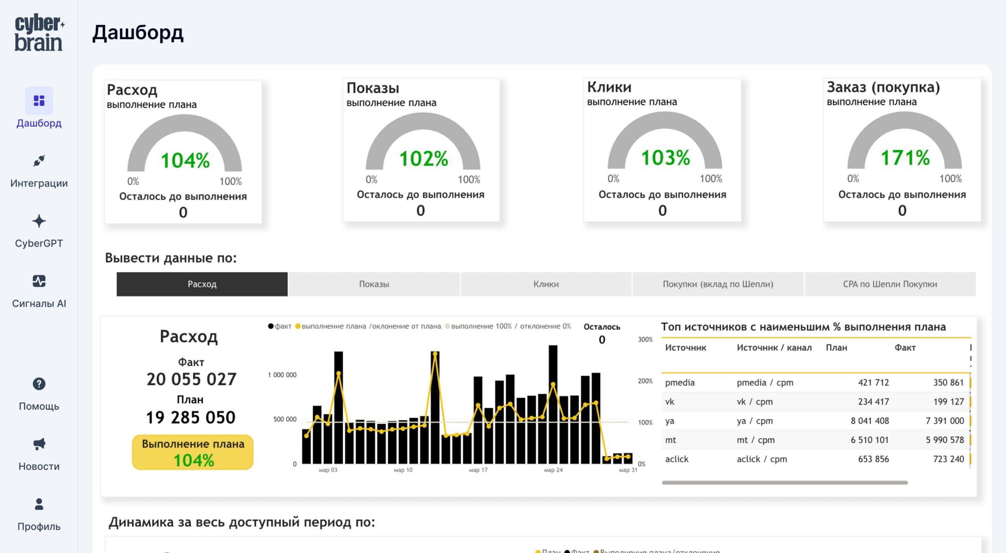Open CPA по Шепли Покупки tab

pos(890,284)
